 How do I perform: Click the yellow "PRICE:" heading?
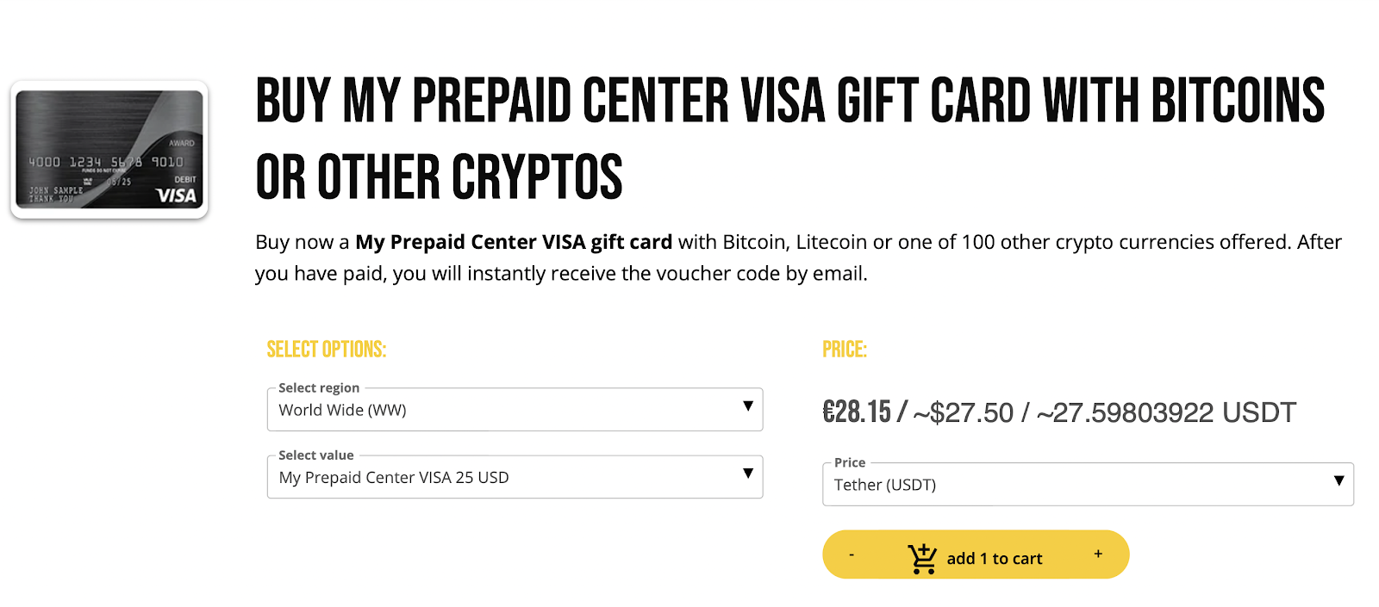coord(845,350)
